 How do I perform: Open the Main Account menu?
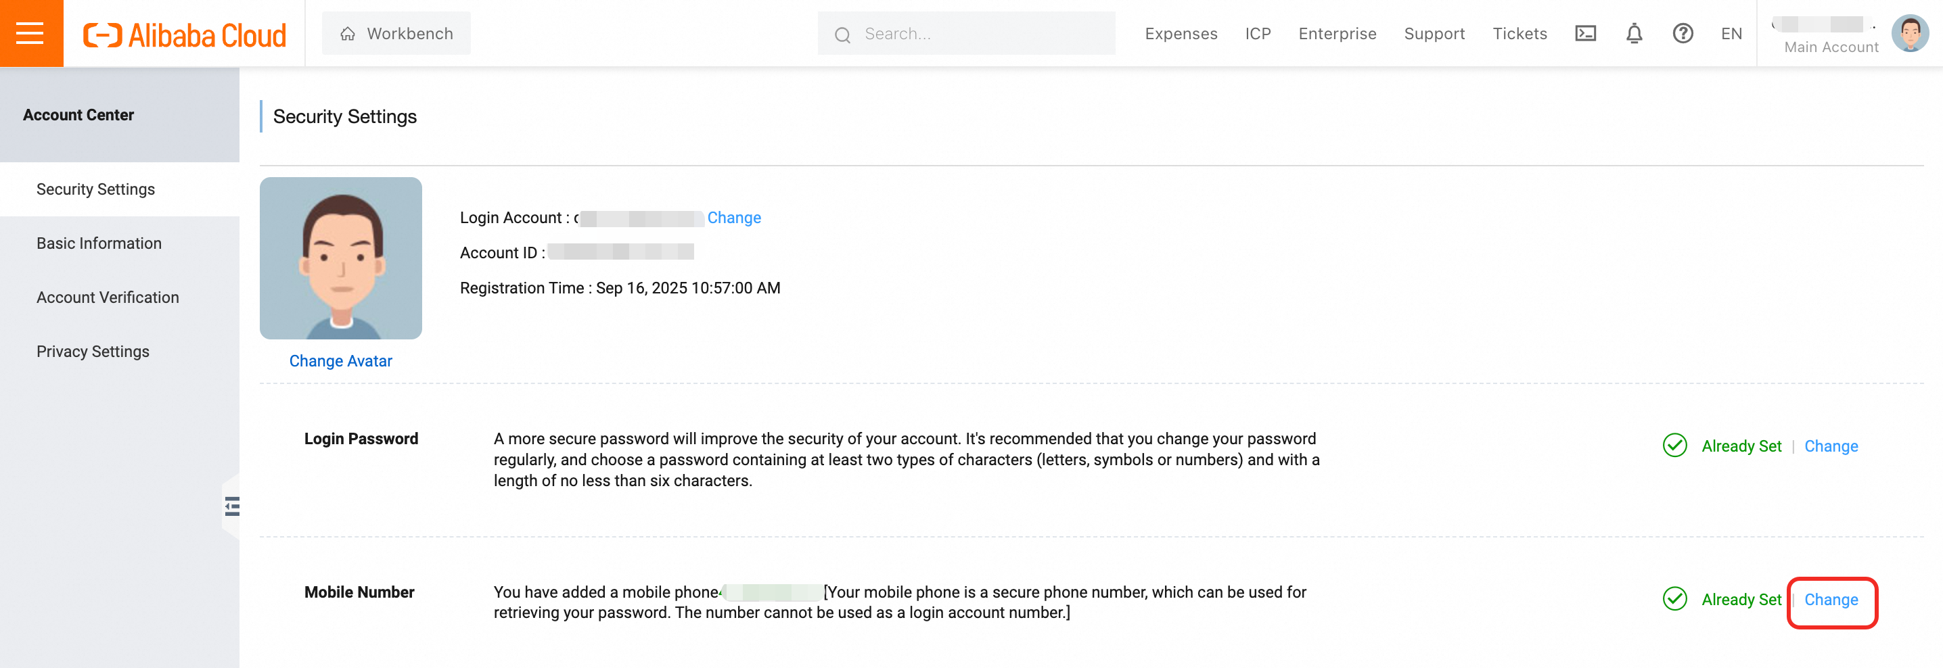pyautogui.click(x=1831, y=47)
